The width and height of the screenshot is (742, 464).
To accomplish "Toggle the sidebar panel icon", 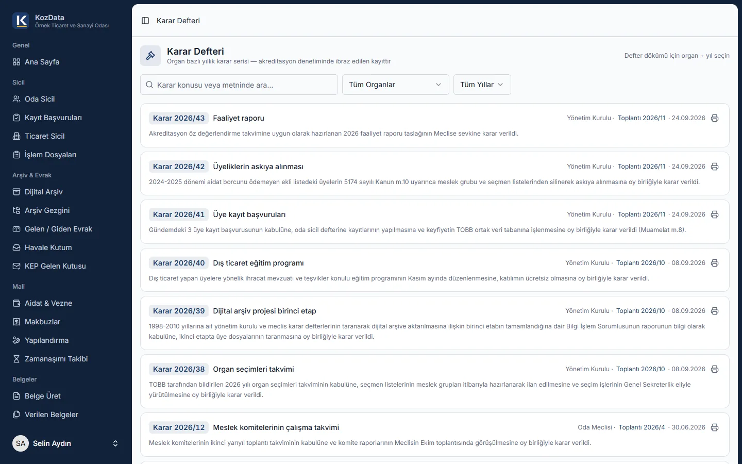I will [145, 21].
